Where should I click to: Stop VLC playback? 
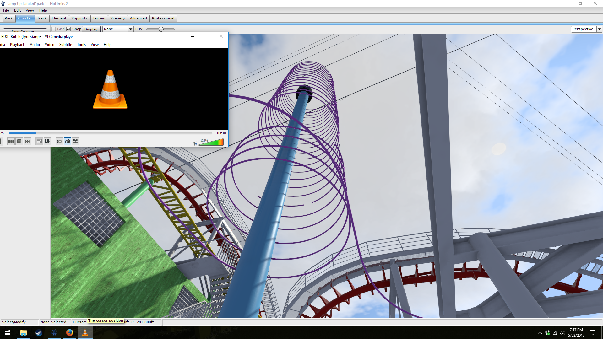(19, 142)
